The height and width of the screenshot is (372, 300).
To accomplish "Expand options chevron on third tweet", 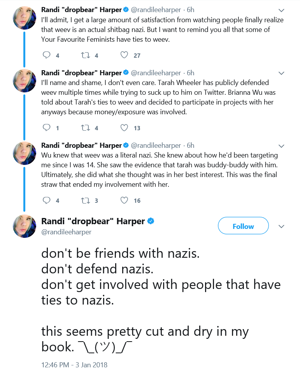I will pyautogui.click(x=281, y=146).
